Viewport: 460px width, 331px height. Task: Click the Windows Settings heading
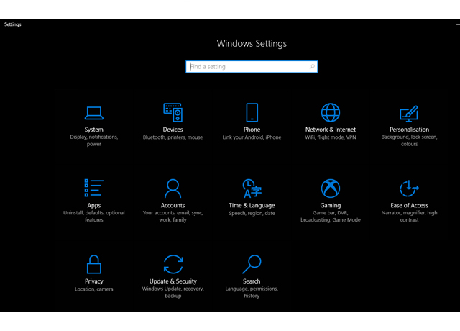click(x=252, y=43)
